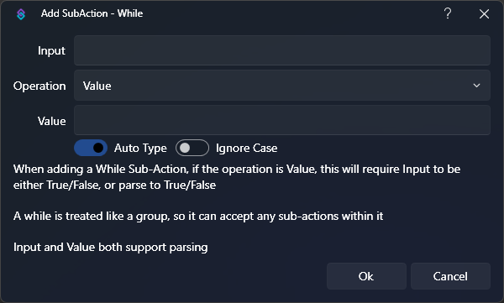
Task: Click the Input and Value support parsing note
Action: [x=111, y=248]
